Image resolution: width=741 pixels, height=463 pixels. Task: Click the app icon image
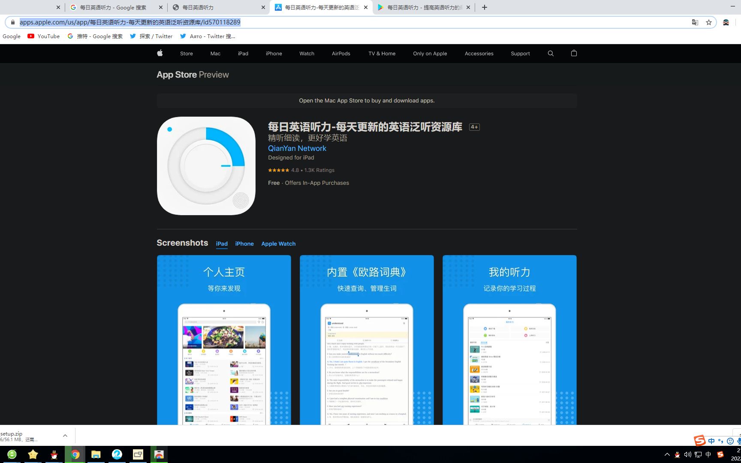206,166
